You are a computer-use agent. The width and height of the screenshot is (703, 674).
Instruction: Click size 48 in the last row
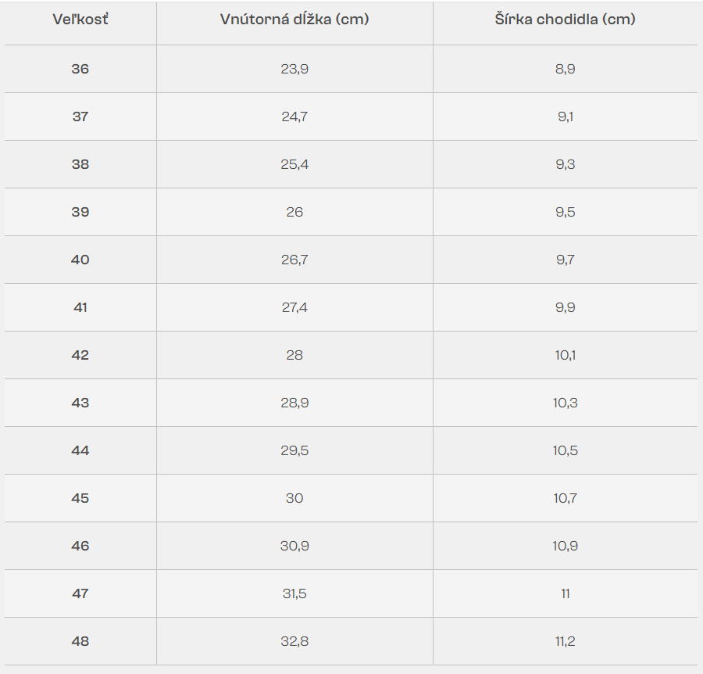[80, 641]
